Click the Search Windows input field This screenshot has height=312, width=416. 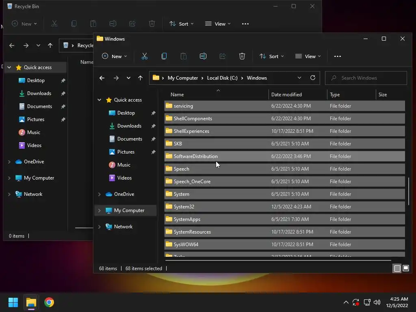(366, 78)
